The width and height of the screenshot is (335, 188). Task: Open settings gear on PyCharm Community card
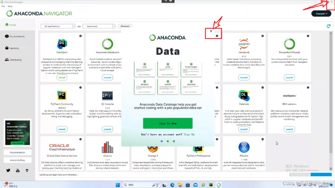click(80, 88)
